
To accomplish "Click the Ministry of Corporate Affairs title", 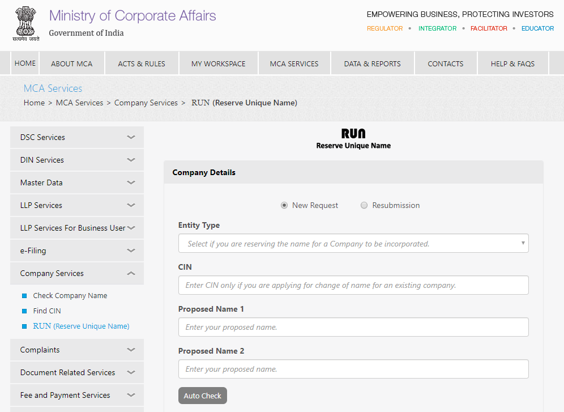I will (133, 16).
